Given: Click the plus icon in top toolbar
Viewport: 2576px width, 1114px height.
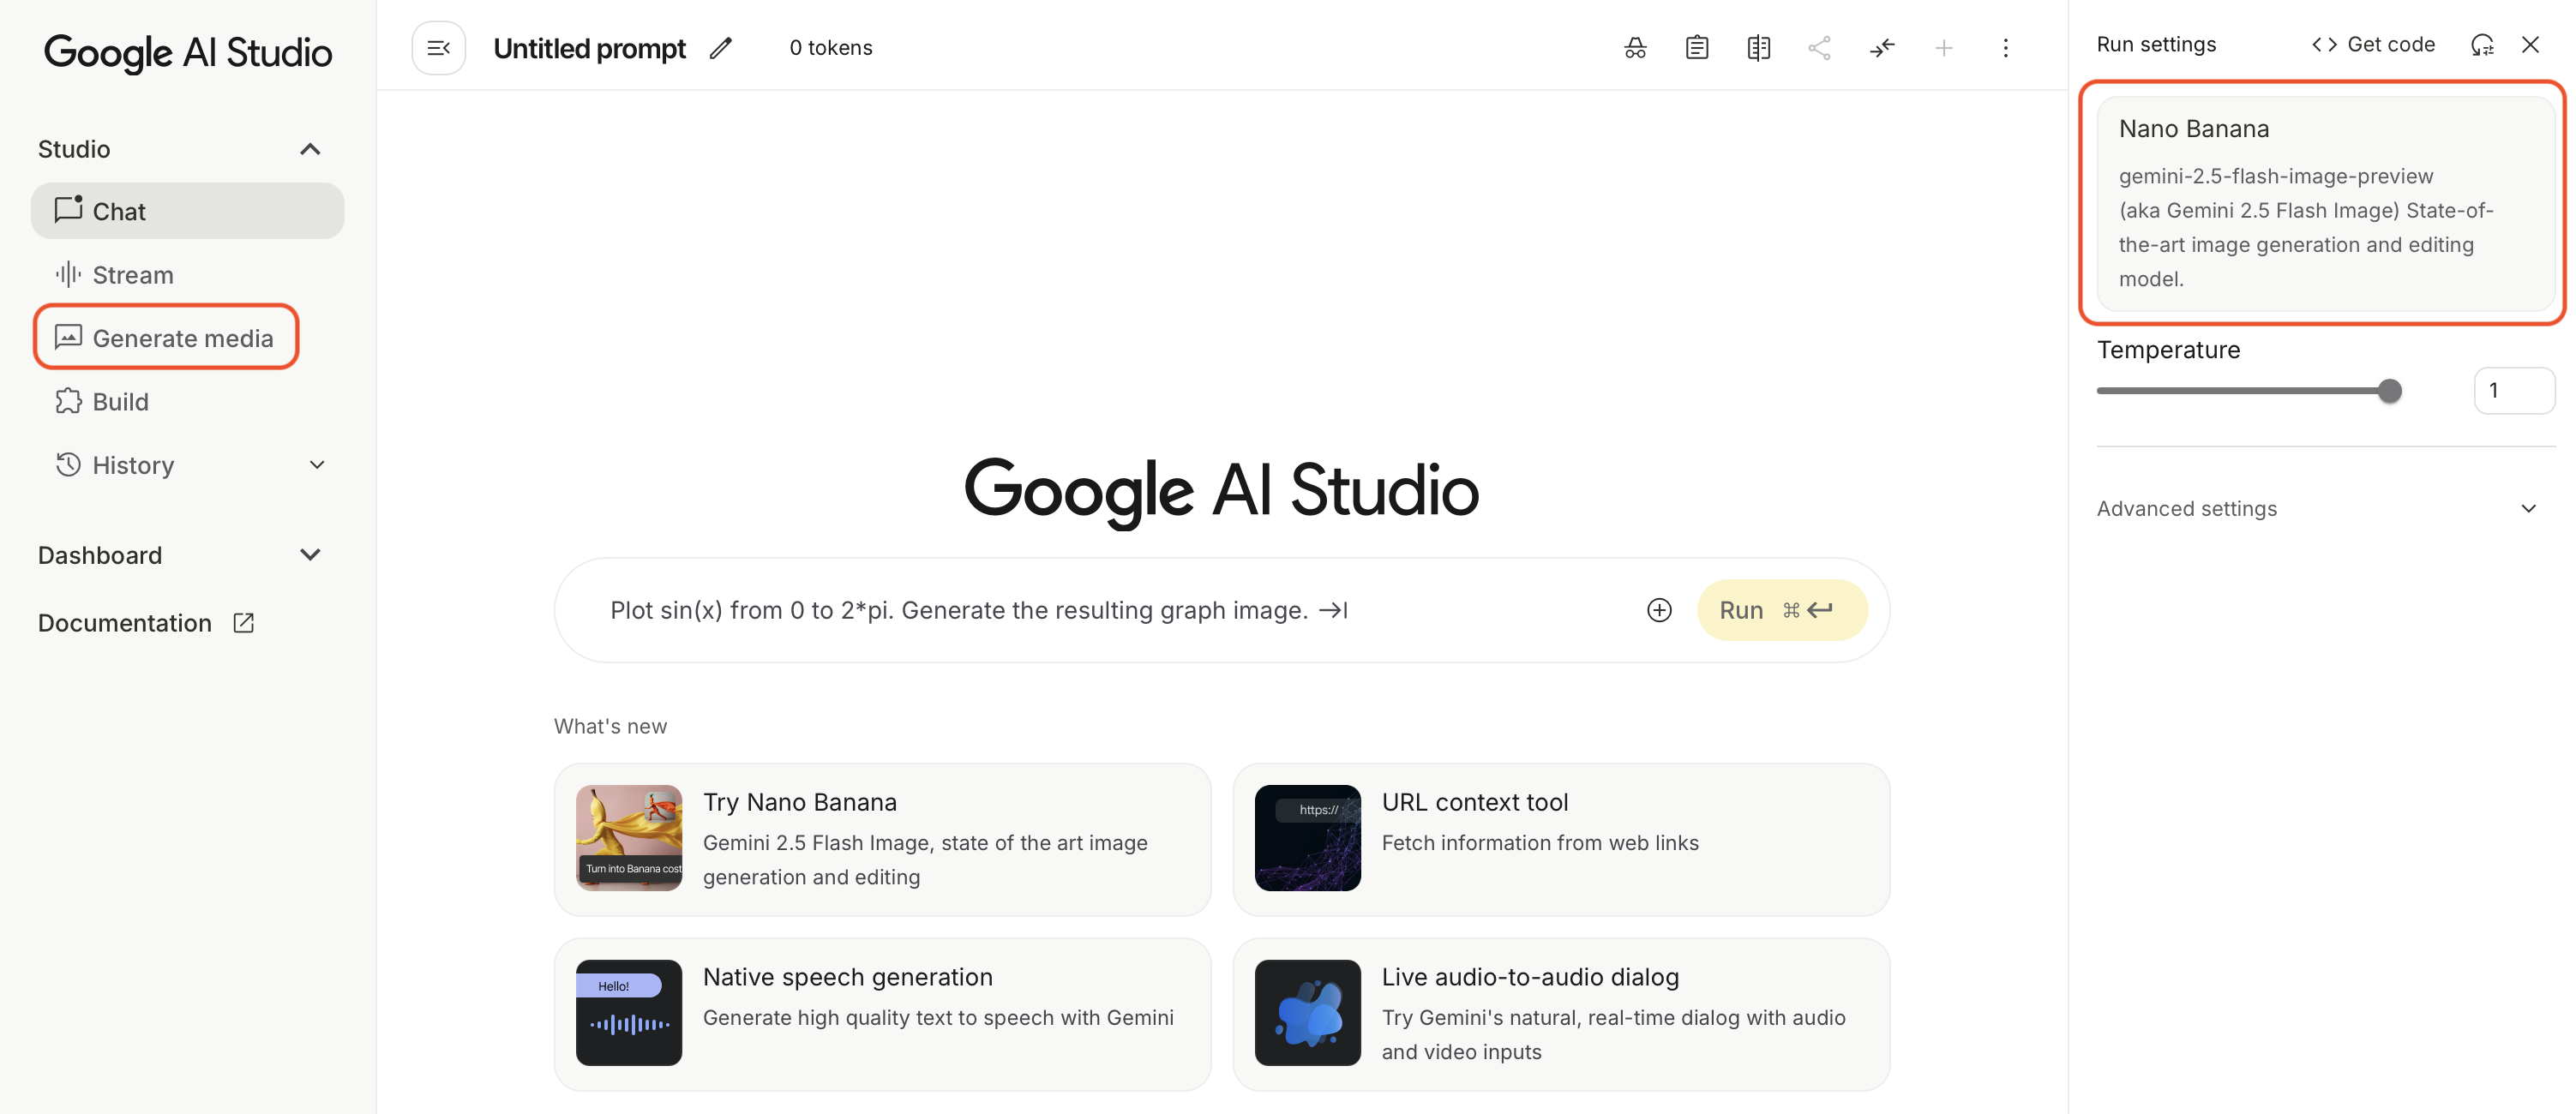Looking at the screenshot, I should tap(1944, 48).
